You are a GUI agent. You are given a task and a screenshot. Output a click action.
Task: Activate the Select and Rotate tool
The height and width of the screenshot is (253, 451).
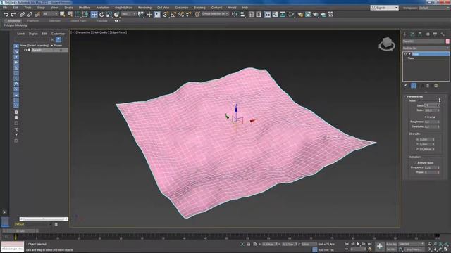101,14
